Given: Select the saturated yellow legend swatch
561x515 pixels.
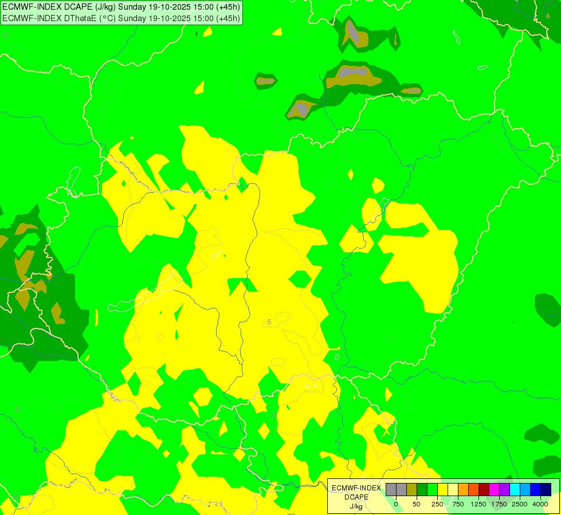Looking at the screenshot, I should (x=442, y=490).
